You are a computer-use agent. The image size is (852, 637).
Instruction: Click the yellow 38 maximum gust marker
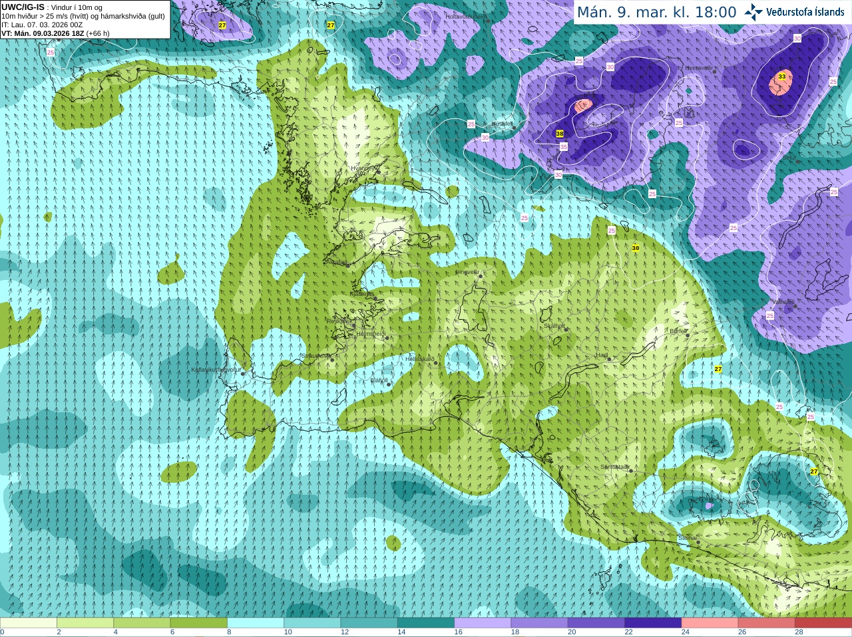[560, 134]
